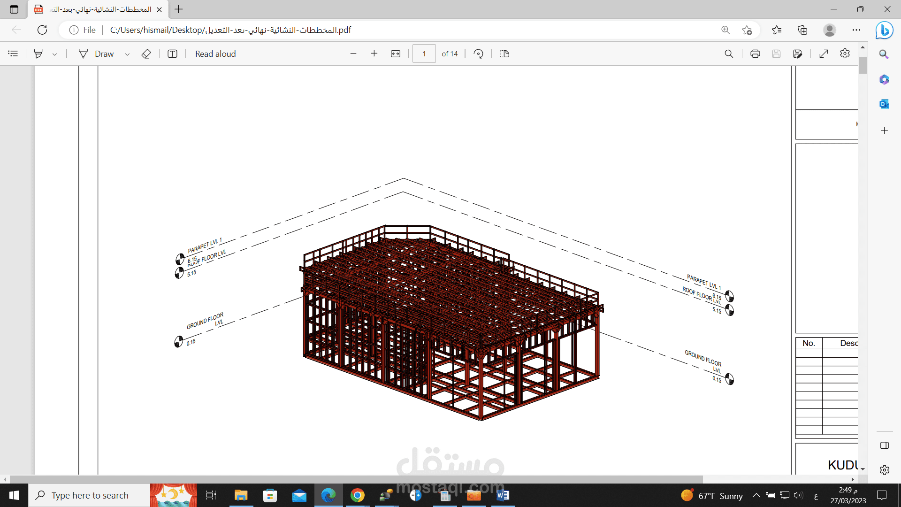
Task: Expand the highlight color dropdown arrow
Action: pos(55,54)
